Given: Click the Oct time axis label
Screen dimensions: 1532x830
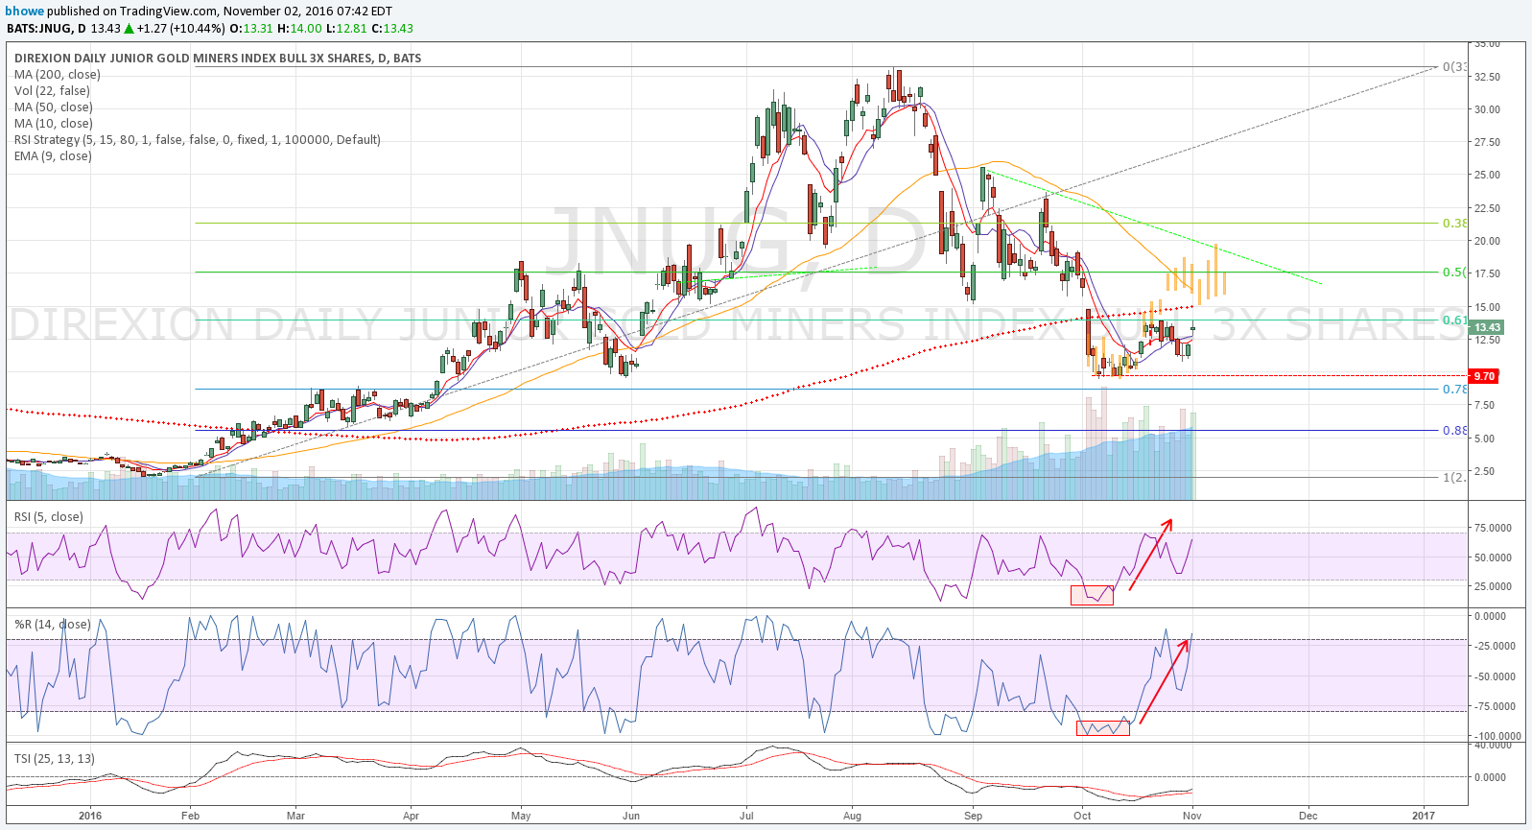Looking at the screenshot, I should pyautogui.click(x=1082, y=816).
